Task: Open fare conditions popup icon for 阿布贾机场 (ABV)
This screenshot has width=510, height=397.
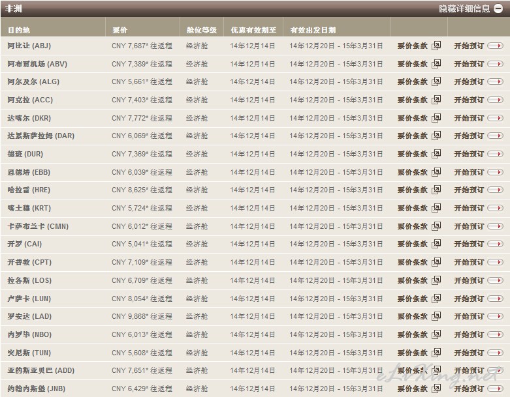Action: (436, 64)
